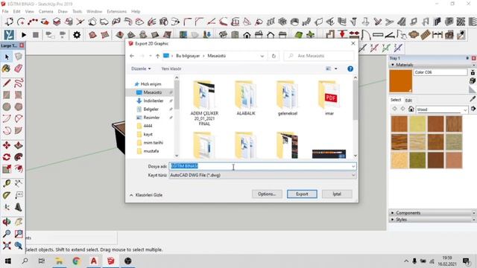
Task: Activate the Scale tool
Action: pyautogui.click(x=7, y=169)
